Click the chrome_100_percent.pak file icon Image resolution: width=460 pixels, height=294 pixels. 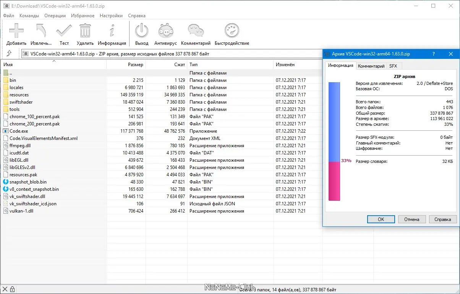pyautogui.click(x=6, y=117)
